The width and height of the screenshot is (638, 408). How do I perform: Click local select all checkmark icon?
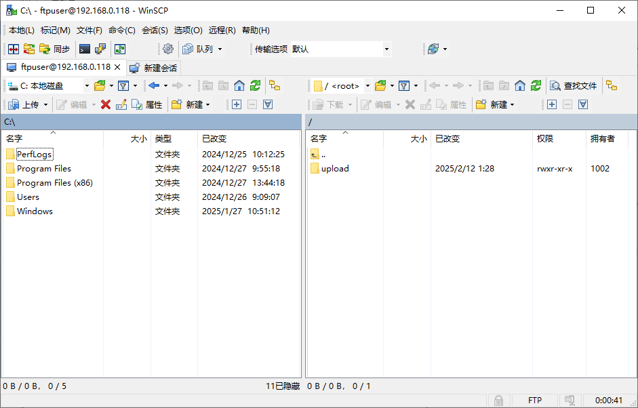click(x=268, y=105)
